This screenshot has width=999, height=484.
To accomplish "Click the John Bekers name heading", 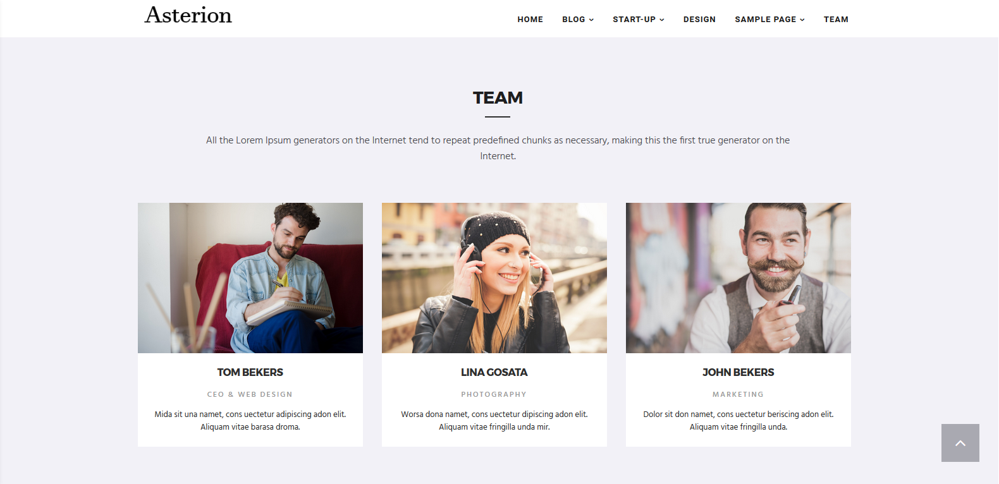I will pyautogui.click(x=739, y=373).
